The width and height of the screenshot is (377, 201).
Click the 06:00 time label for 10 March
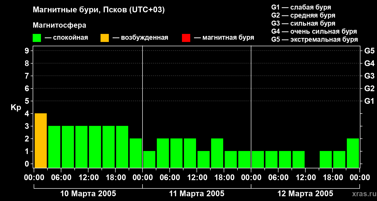61,178
